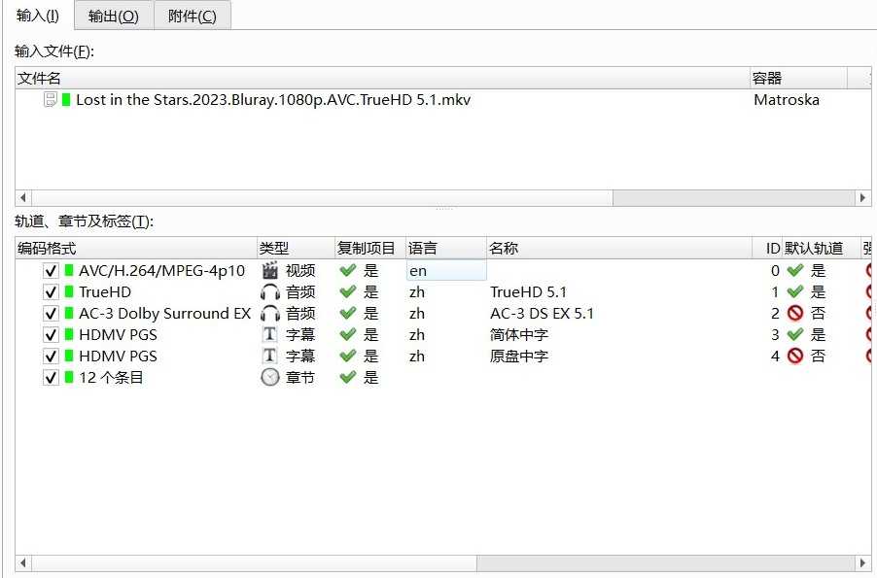Uncheck the AC-3 Dolby Surround EX track
Image resolution: width=877 pixels, height=578 pixels.
(51, 314)
